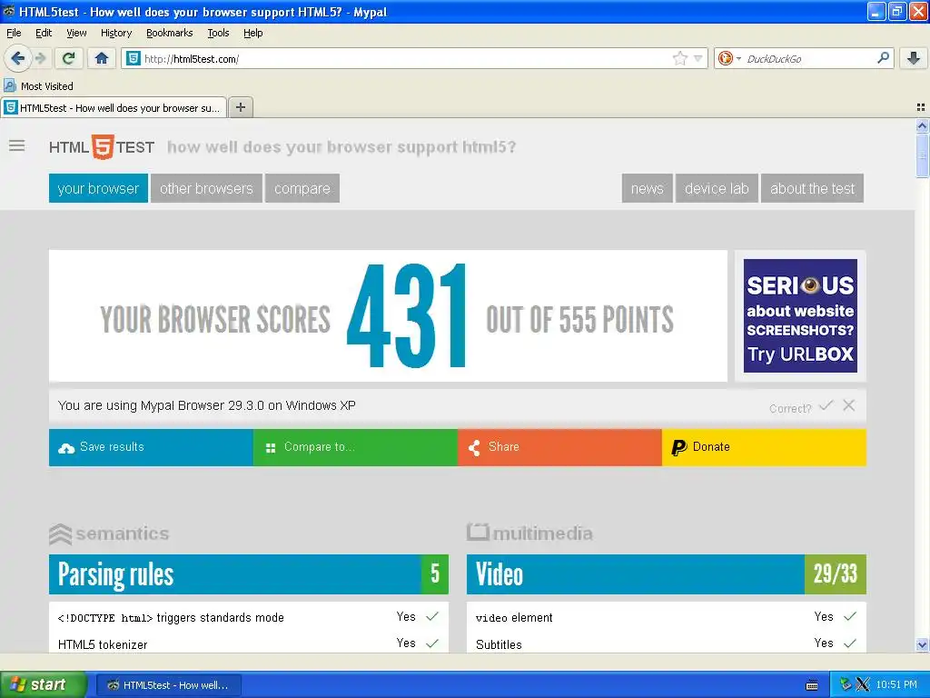The width and height of the screenshot is (930, 698).
Task: Click the Most Visited bookmark label
Action: (x=47, y=86)
